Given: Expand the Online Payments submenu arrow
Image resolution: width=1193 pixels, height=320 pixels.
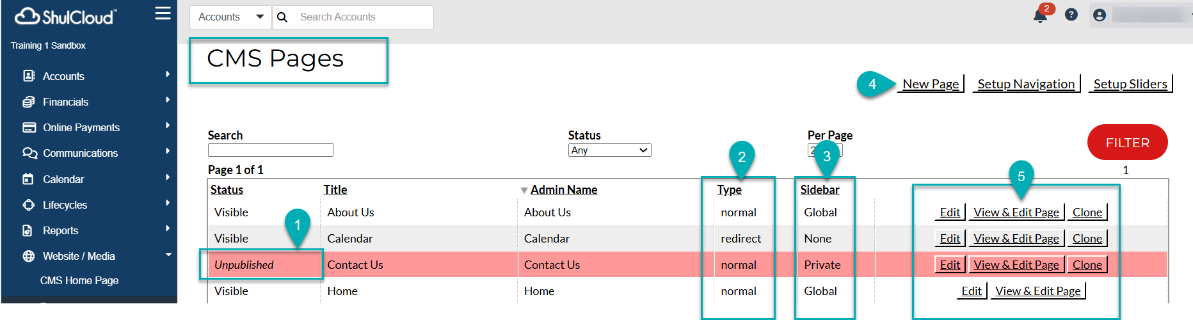Looking at the screenshot, I should pyautogui.click(x=168, y=125).
